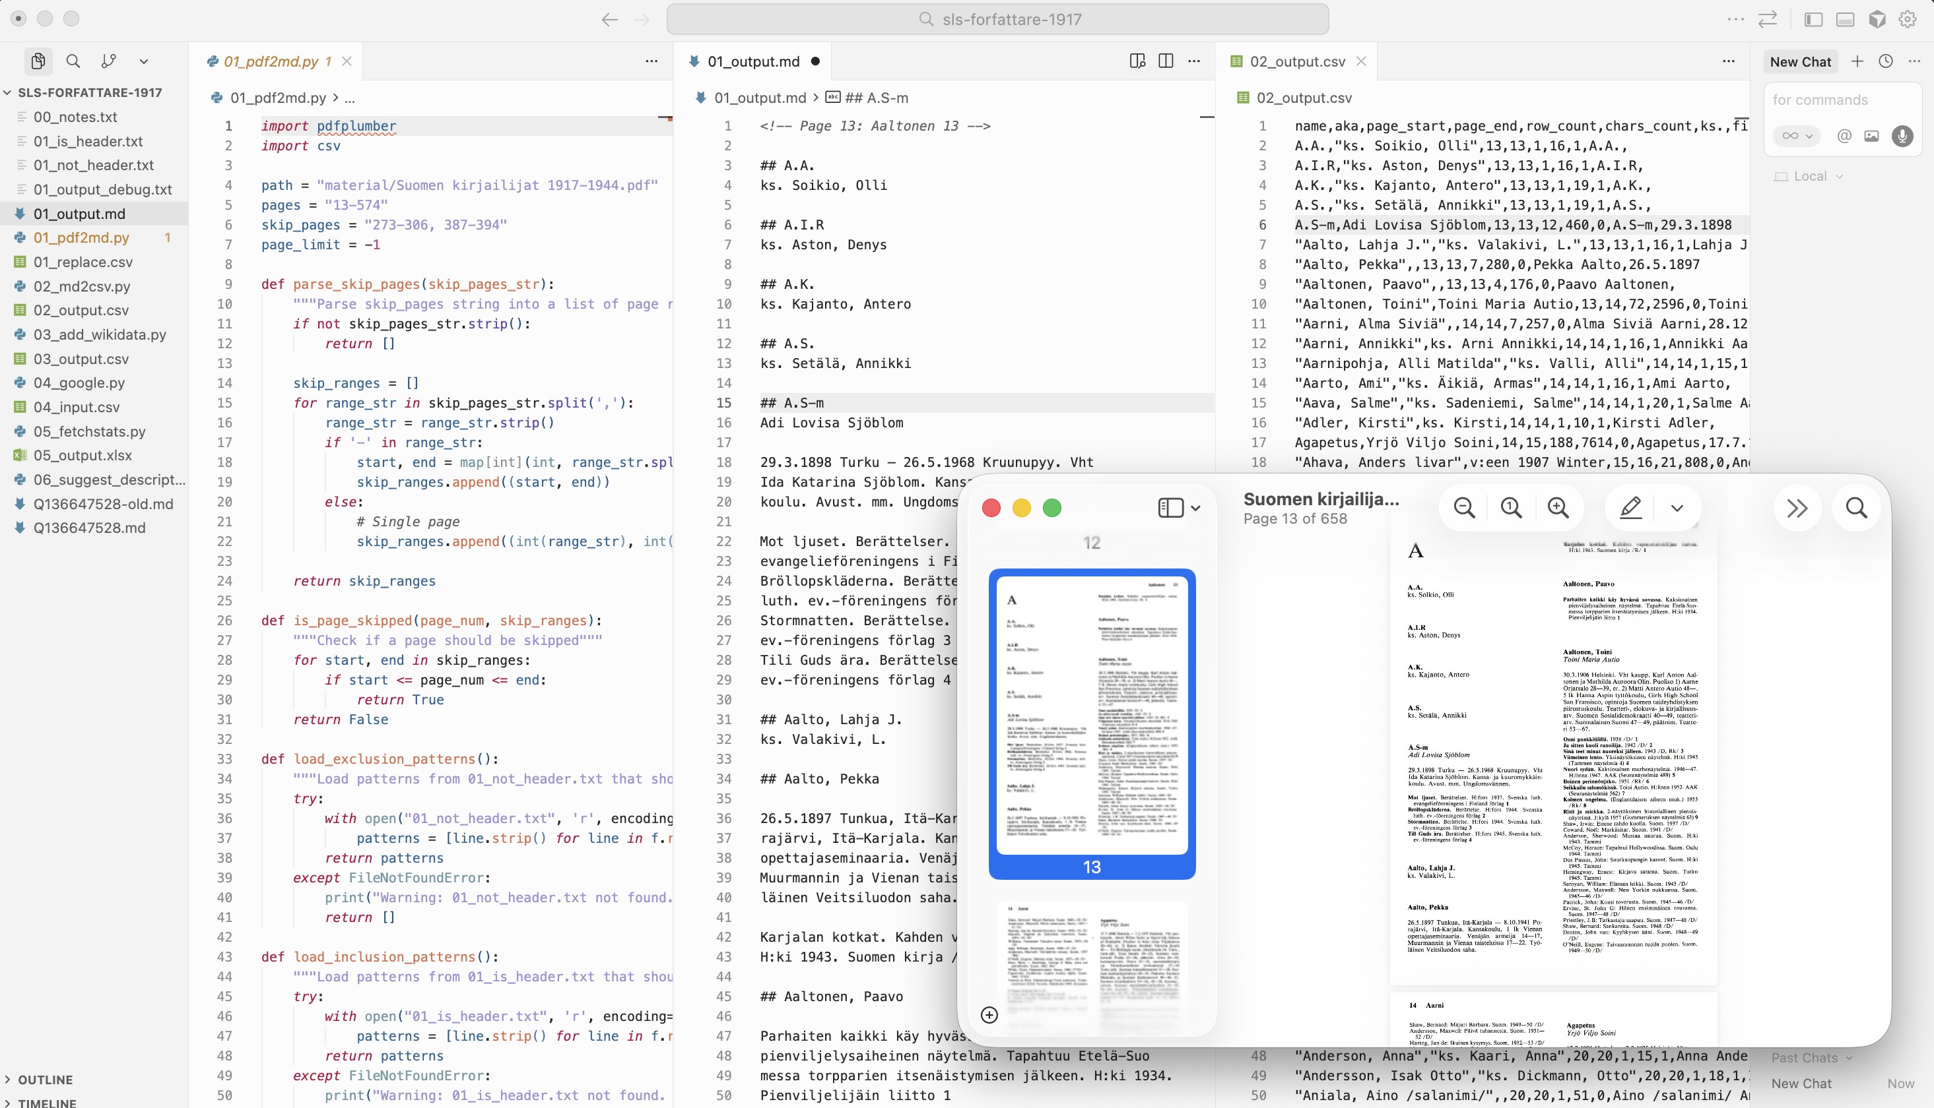This screenshot has width=1934, height=1108.
Task: Start a New Chat
Action: [x=1800, y=61]
